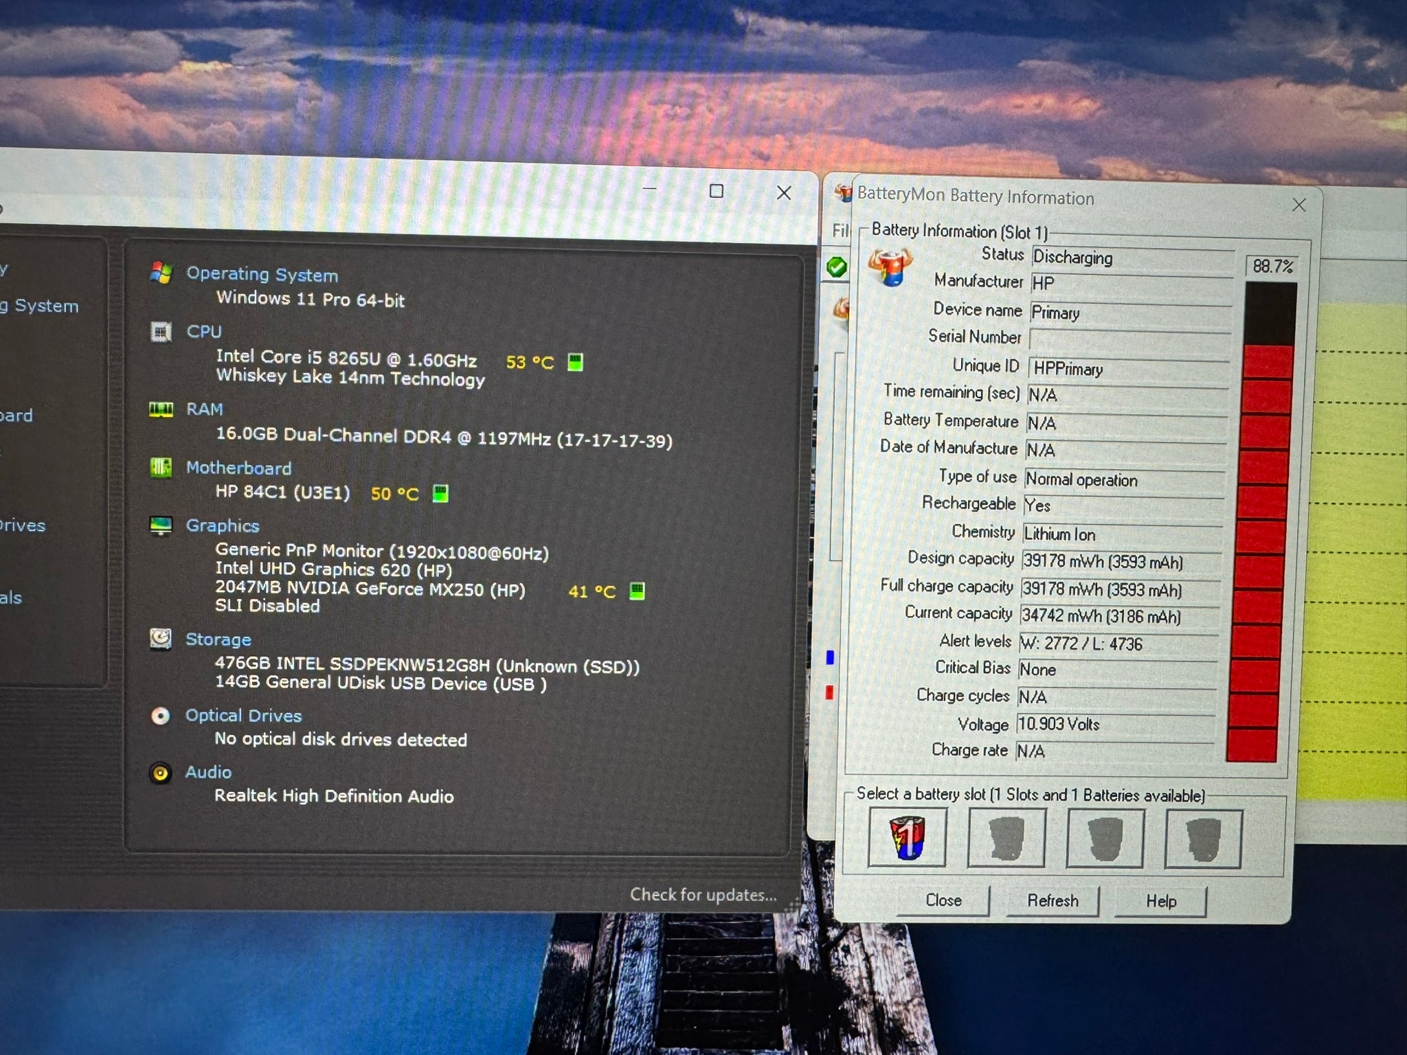Open the Motherboard section heading

coord(239,468)
